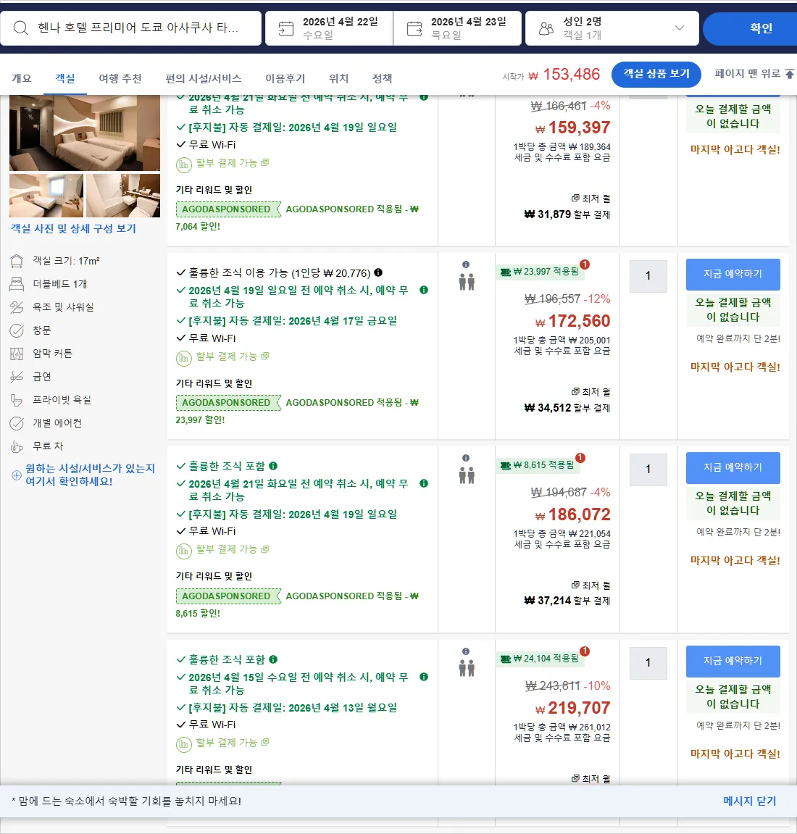
Task: Click 원하는 시설/서비스가 있는지 여기서 확인하세요 link
Action: [x=90, y=475]
